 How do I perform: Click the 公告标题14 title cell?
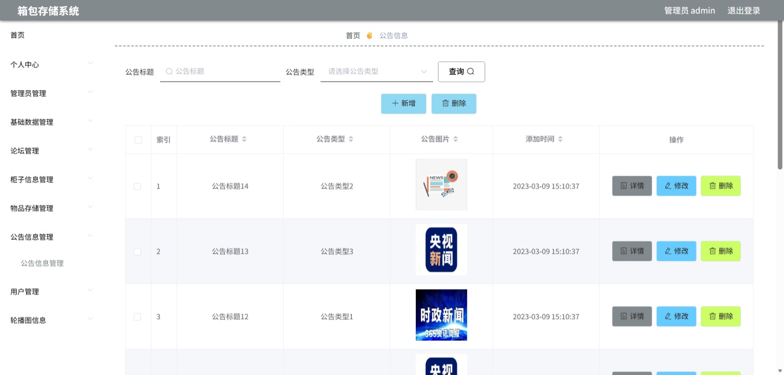coord(230,186)
